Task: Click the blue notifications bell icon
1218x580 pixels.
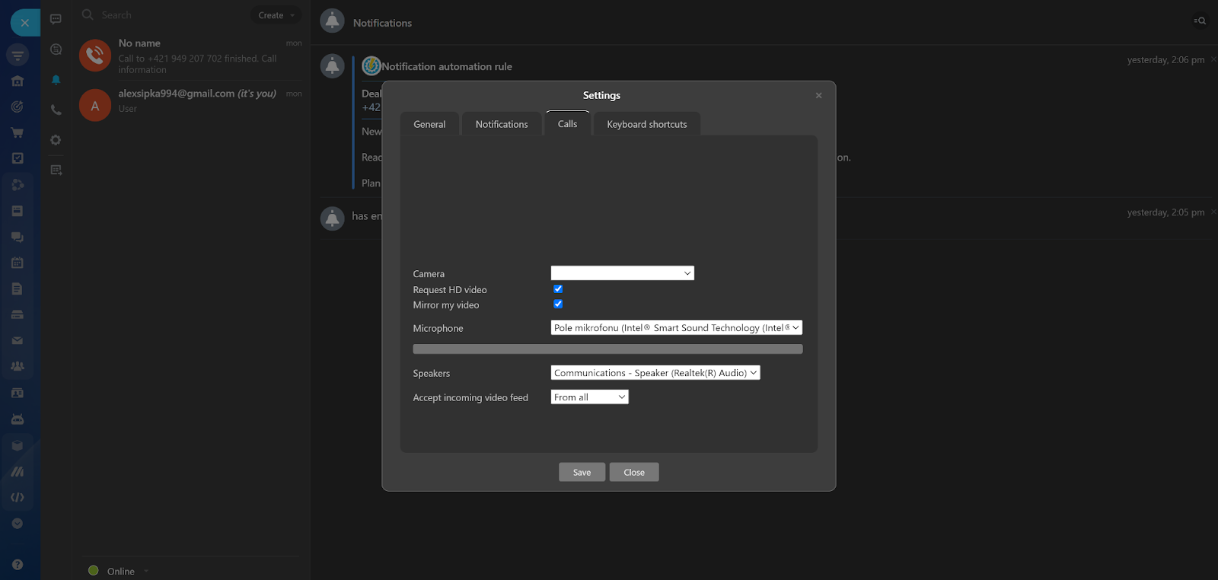Action: point(56,80)
